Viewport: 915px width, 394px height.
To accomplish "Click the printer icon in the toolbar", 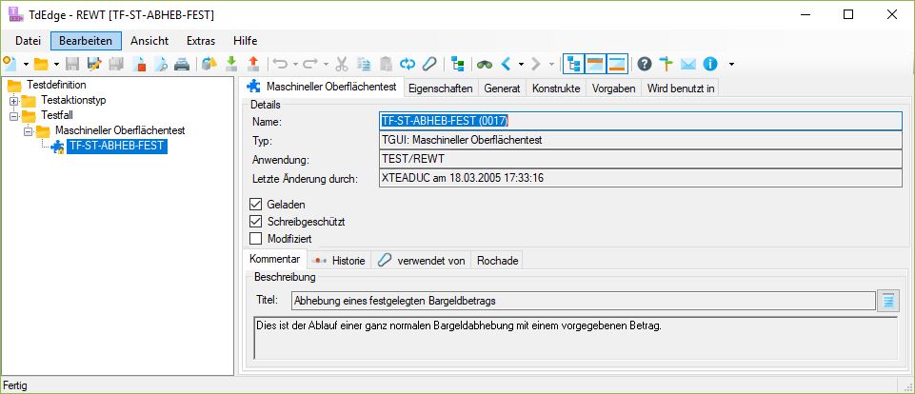I will tap(181, 64).
